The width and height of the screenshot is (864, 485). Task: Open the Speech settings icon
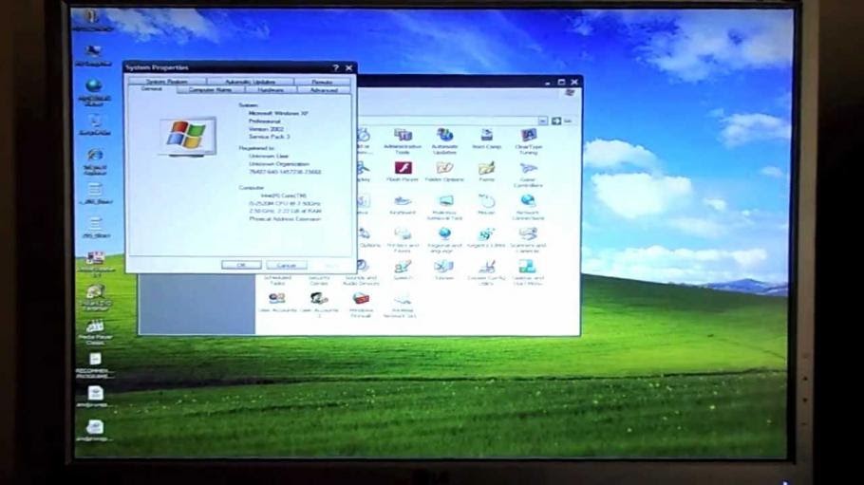403,270
